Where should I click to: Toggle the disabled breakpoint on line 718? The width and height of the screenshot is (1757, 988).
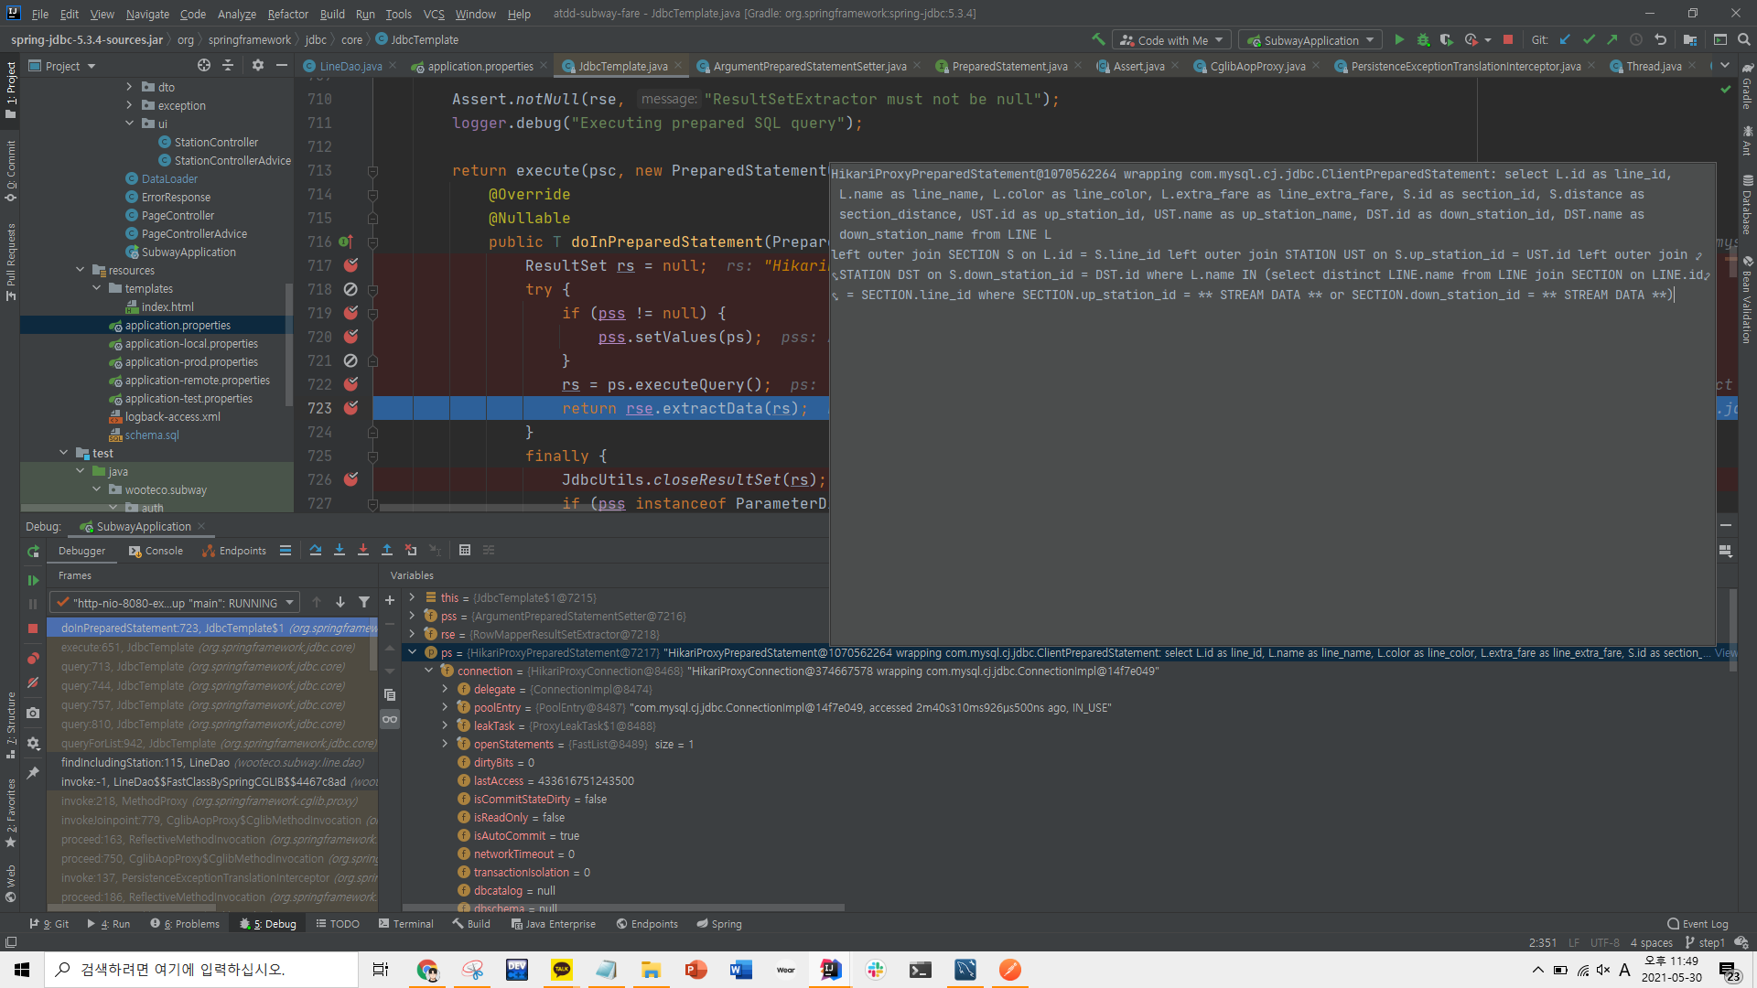pyautogui.click(x=350, y=289)
